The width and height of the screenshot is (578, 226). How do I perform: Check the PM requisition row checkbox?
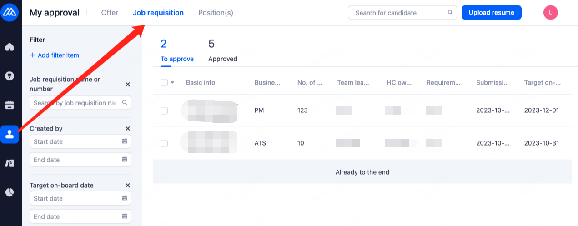(x=164, y=110)
